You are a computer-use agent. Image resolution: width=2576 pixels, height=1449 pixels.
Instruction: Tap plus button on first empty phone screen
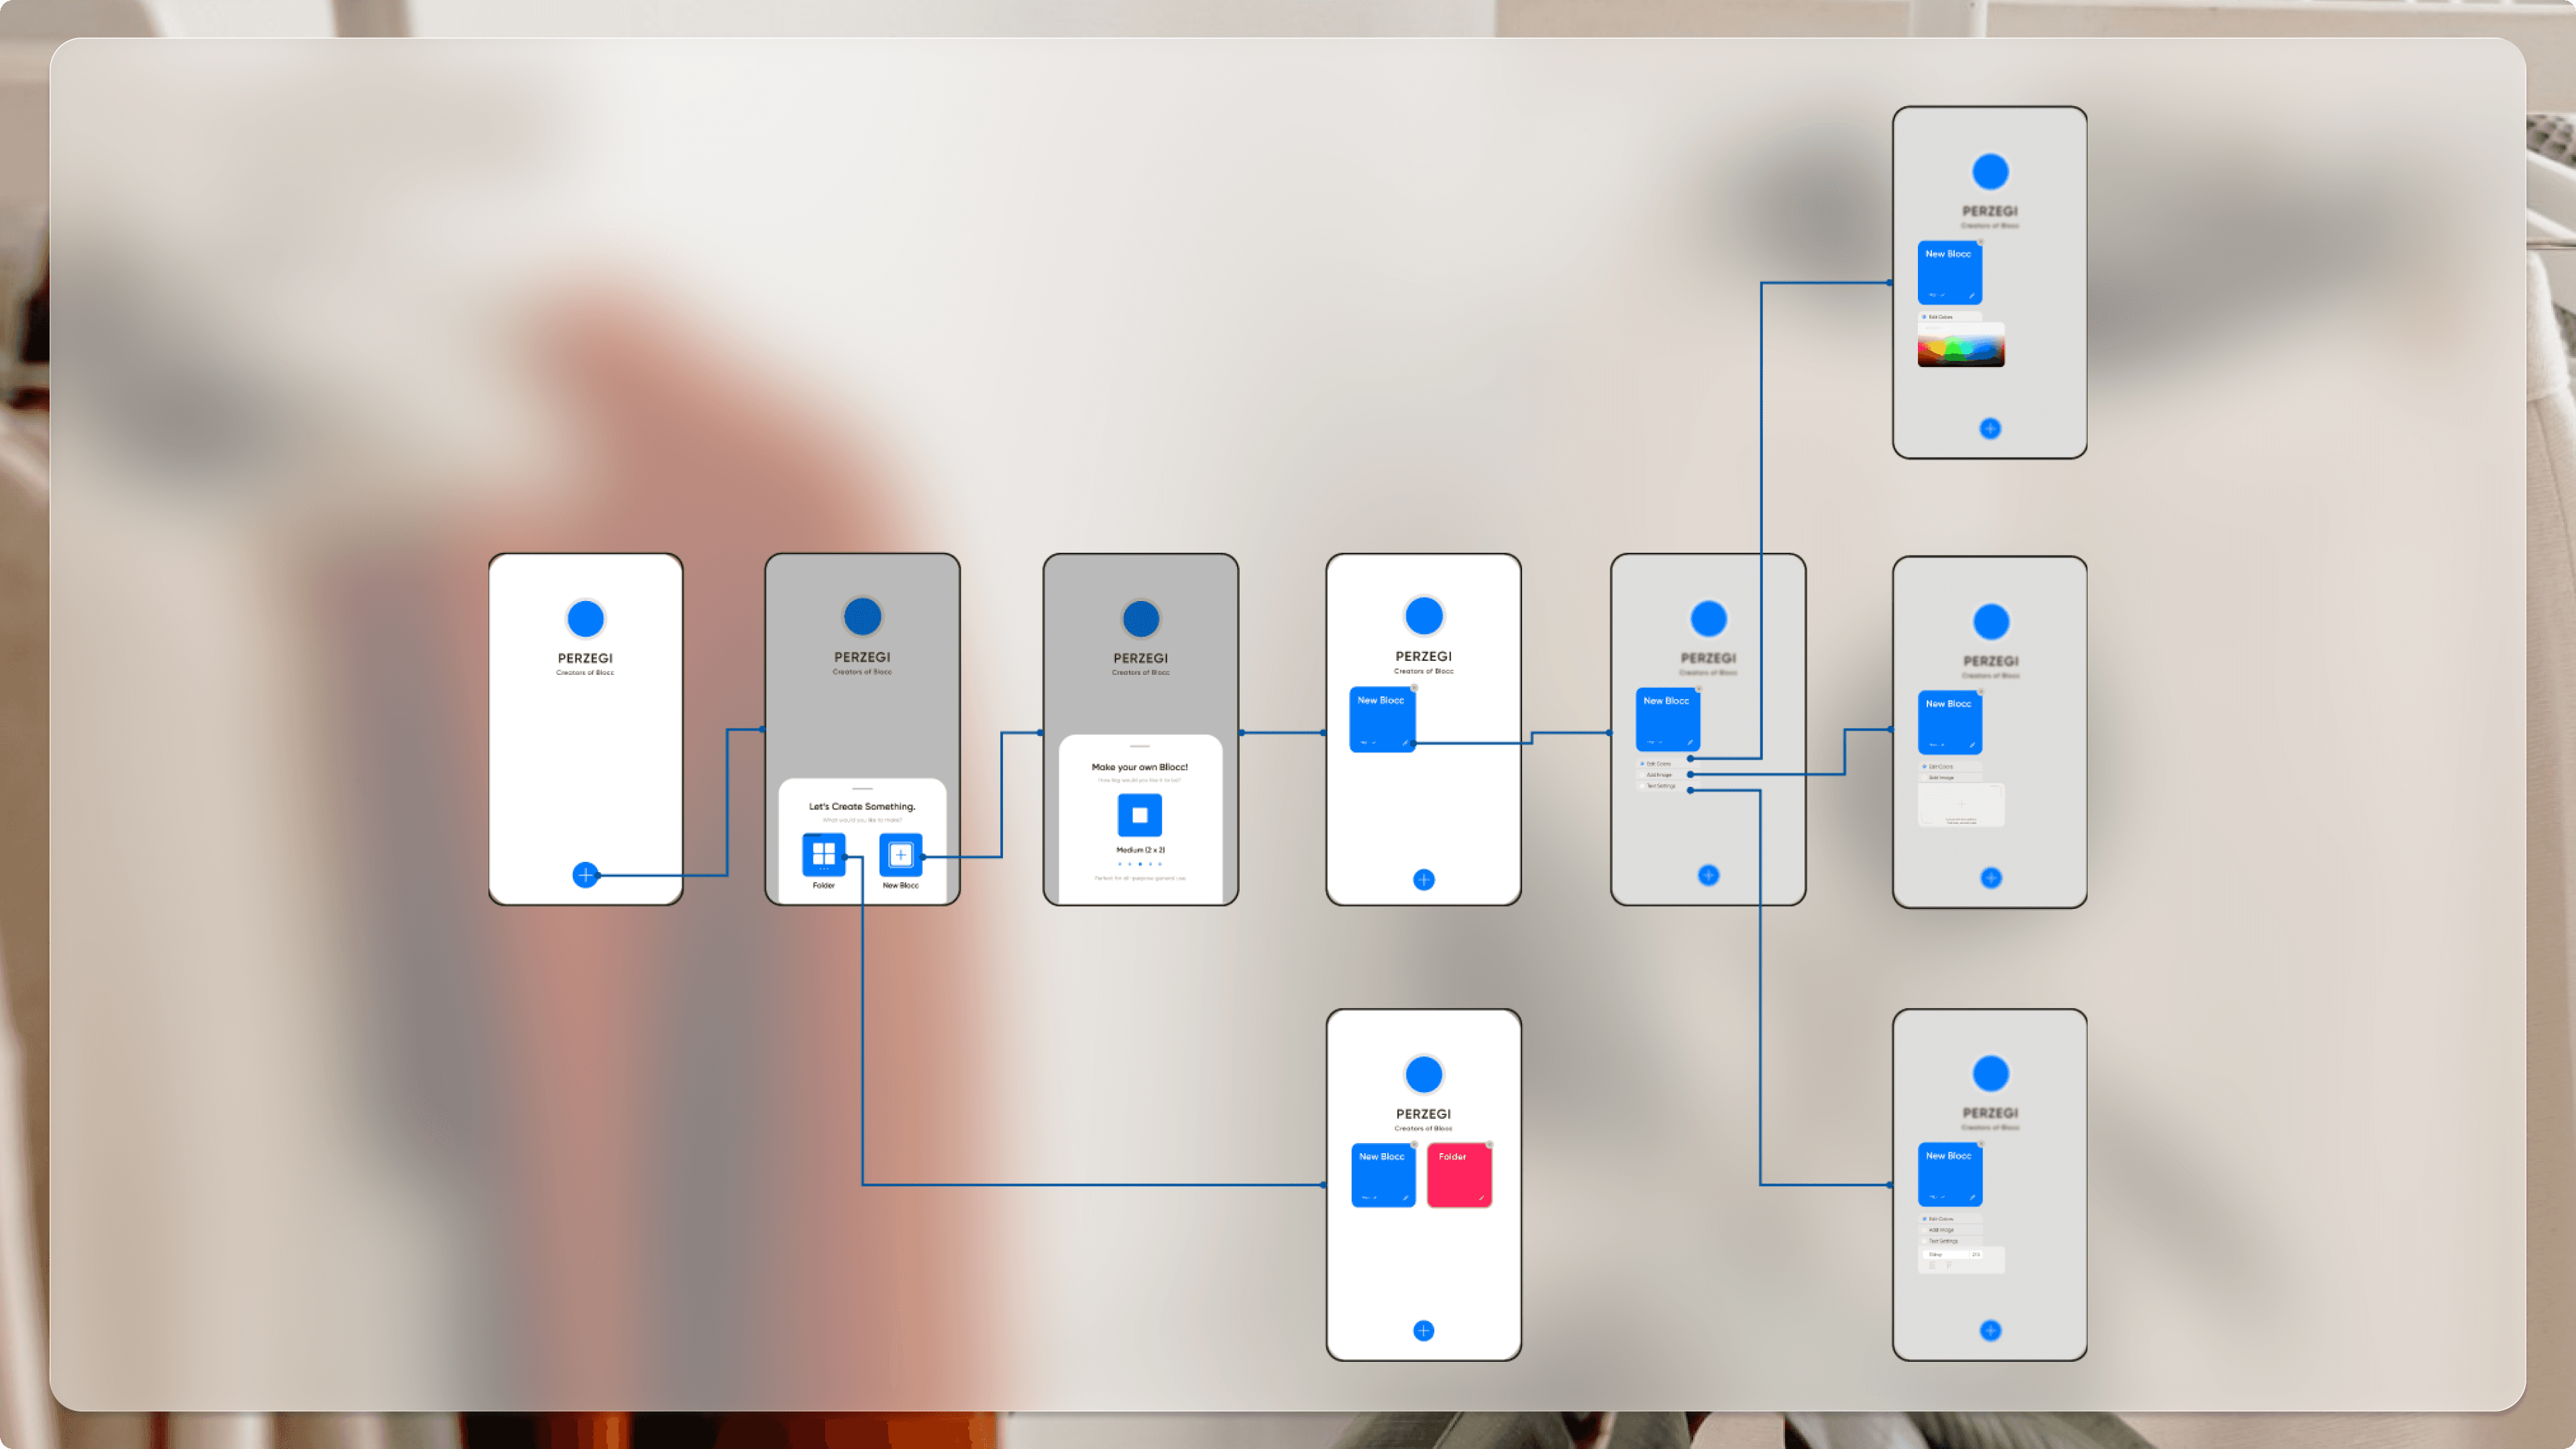pyautogui.click(x=585, y=875)
